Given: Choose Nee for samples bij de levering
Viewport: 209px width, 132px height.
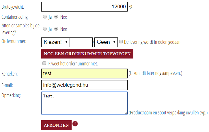Looking at the screenshot, I should (x=56, y=29).
